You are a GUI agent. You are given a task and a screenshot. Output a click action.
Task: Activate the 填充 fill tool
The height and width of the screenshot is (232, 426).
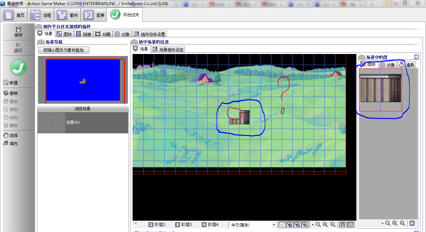[11, 144]
